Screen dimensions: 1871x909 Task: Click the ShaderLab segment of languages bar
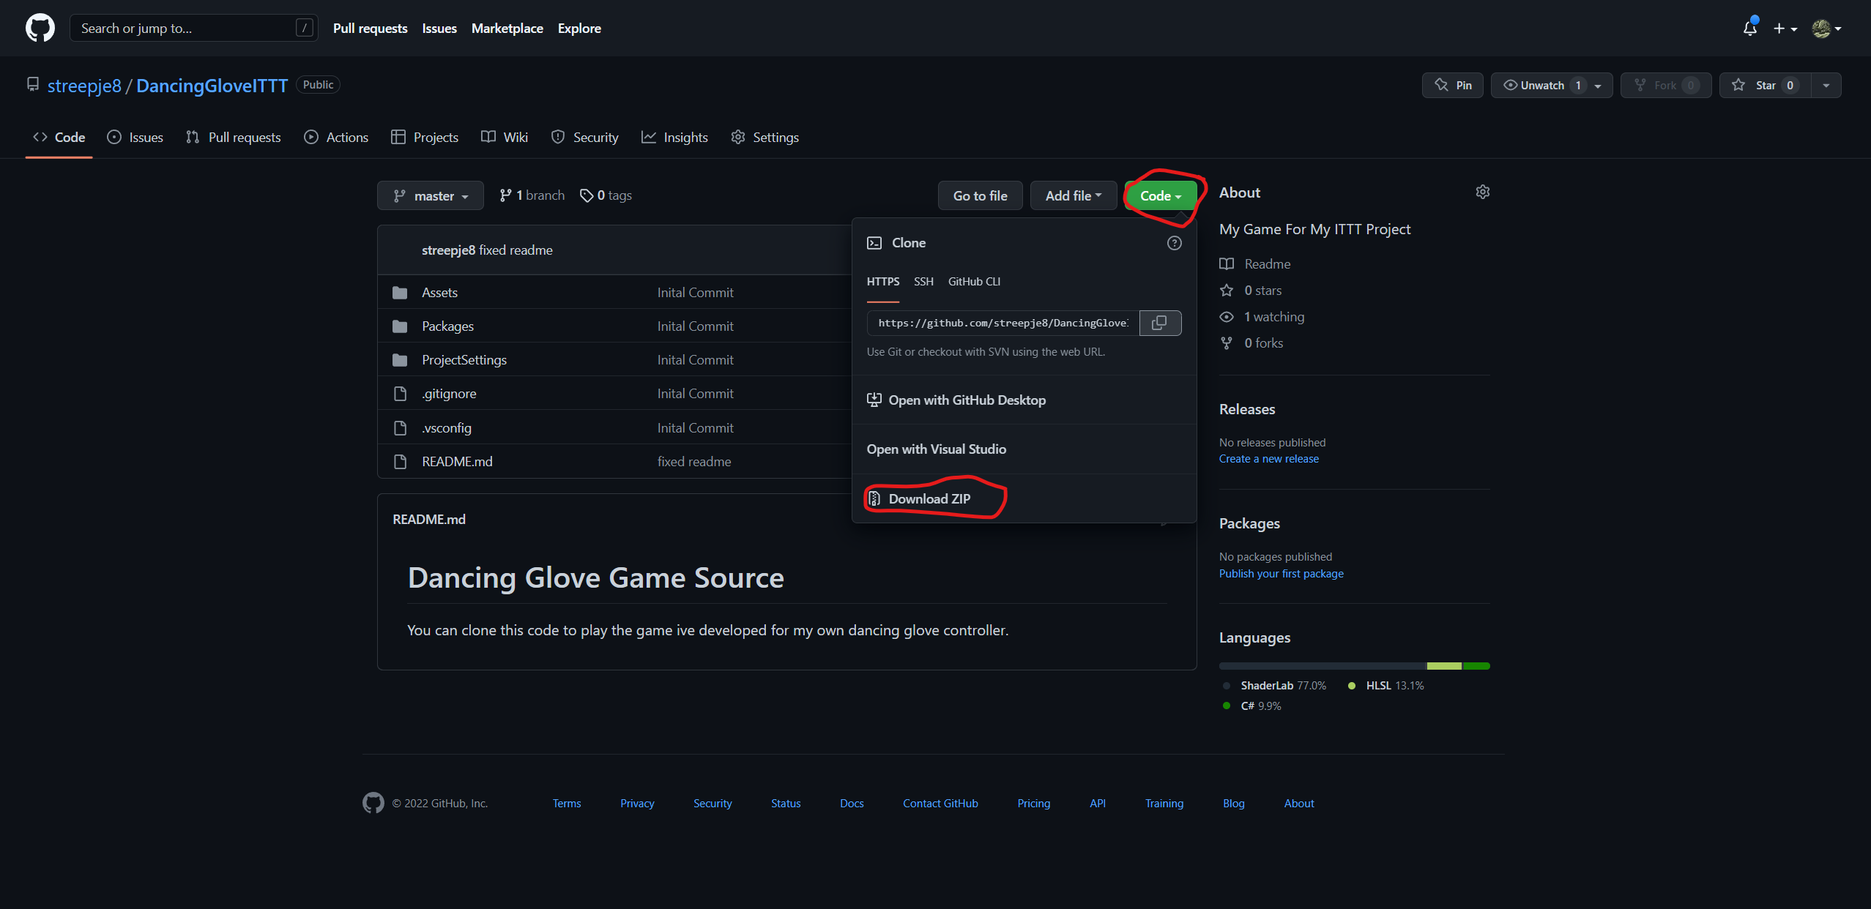tap(1322, 666)
